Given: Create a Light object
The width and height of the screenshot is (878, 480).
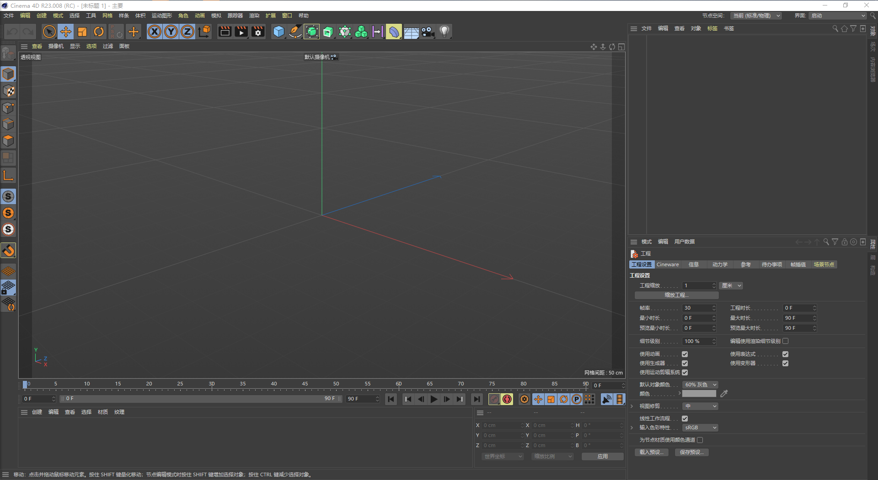Looking at the screenshot, I should [443, 32].
